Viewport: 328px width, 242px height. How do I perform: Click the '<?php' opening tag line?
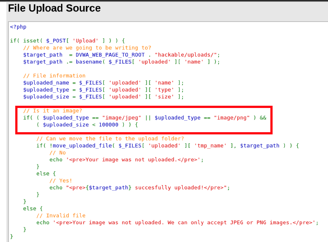point(18,27)
